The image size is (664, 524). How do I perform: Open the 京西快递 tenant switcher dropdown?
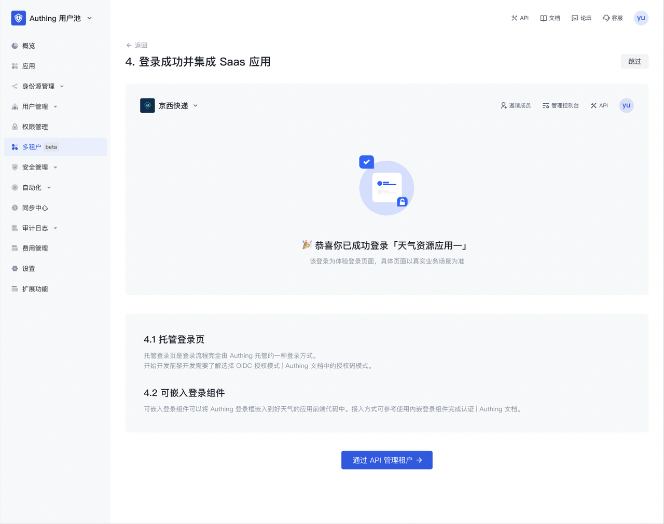coord(196,106)
